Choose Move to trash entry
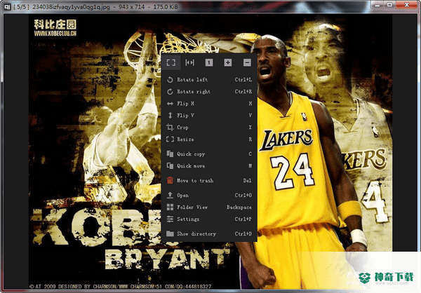 (x=209, y=180)
